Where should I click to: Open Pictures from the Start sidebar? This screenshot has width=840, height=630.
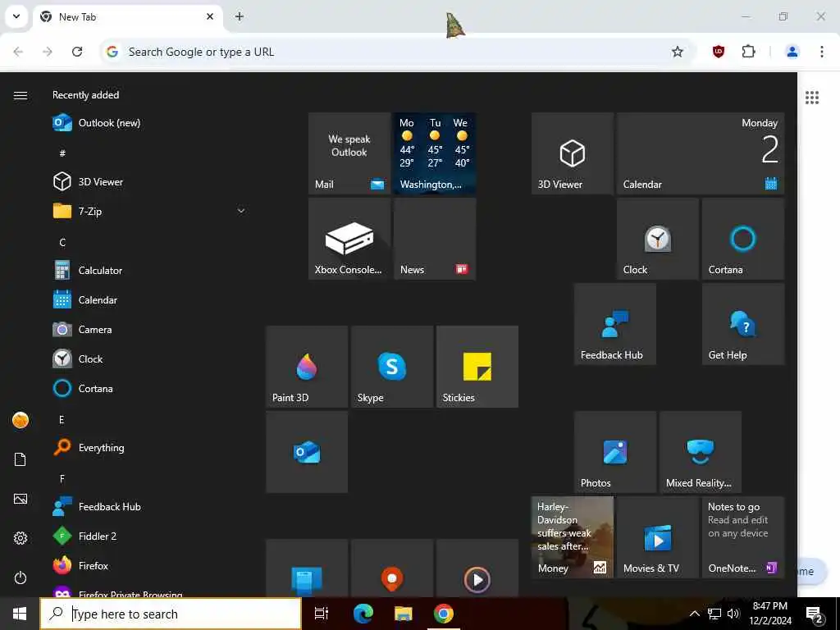pos(21,499)
